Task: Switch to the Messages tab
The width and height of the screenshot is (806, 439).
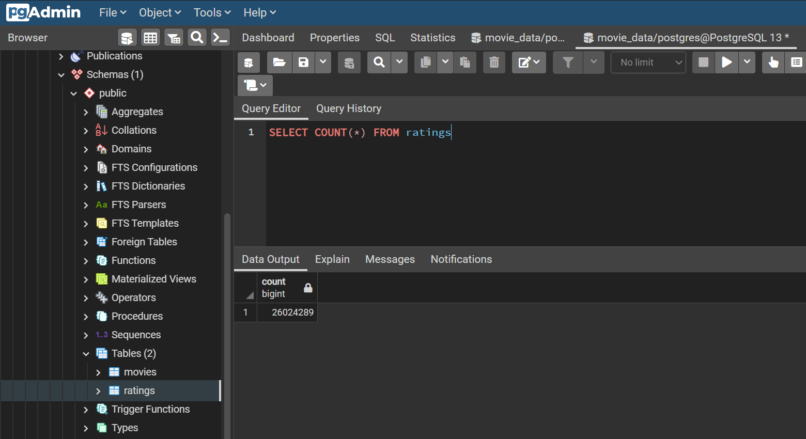Action: [390, 259]
